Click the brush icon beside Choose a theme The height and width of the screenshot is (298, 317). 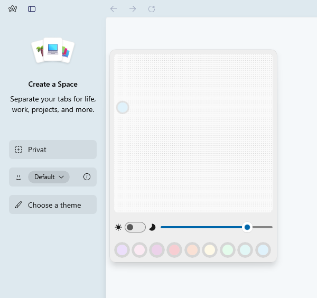(18, 204)
